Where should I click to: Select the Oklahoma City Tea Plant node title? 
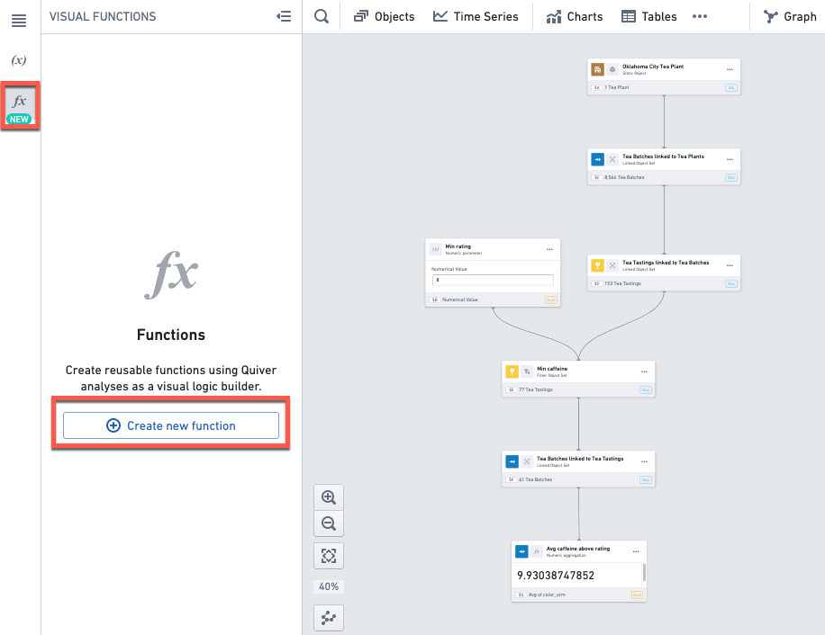click(x=653, y=67)
